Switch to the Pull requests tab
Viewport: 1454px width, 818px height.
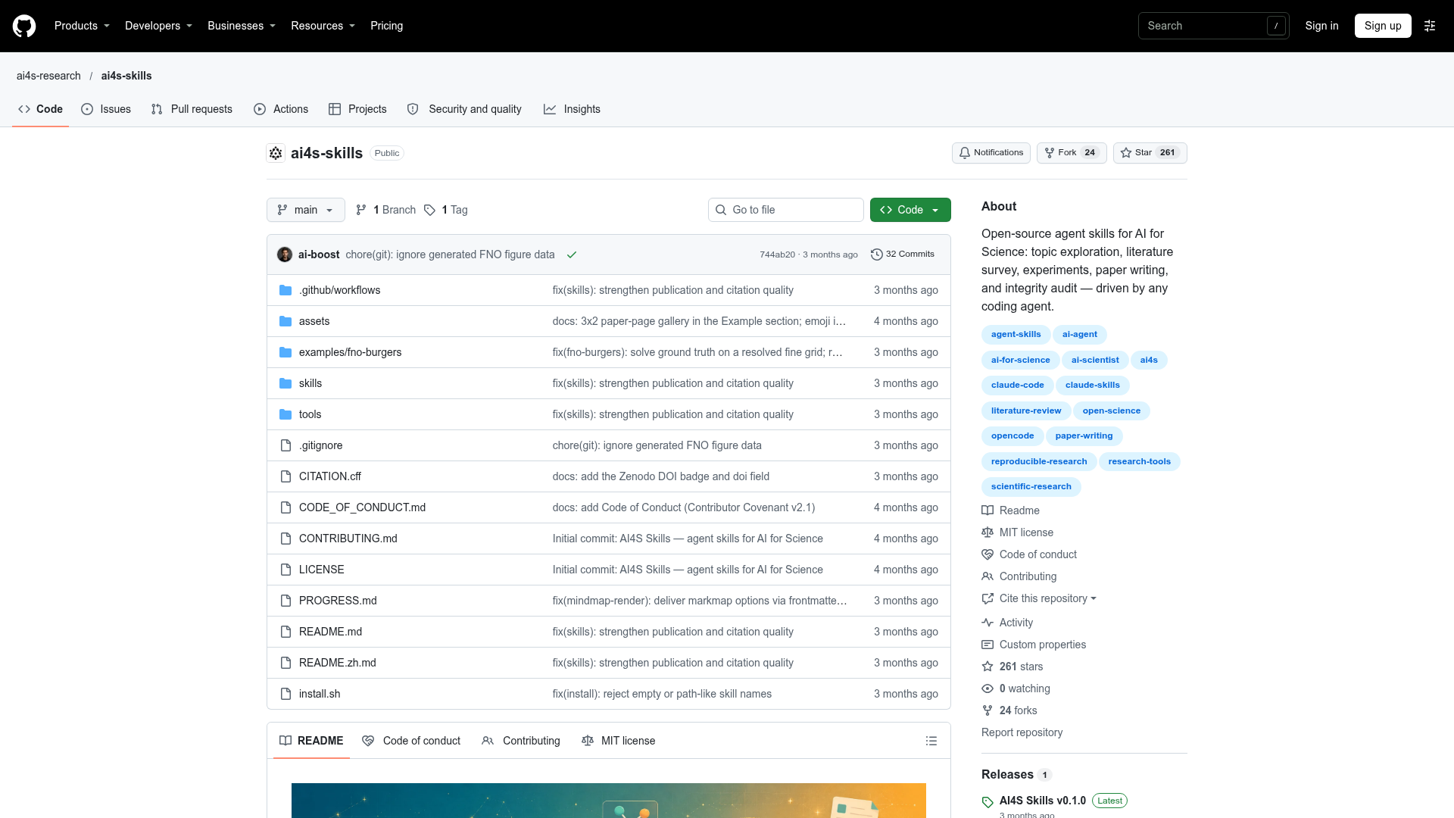(x=192, y=109)
